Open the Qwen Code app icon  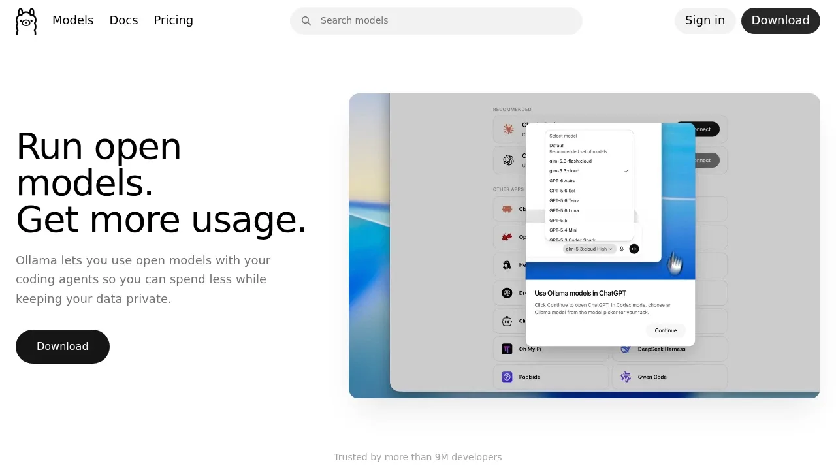point(626,377)
